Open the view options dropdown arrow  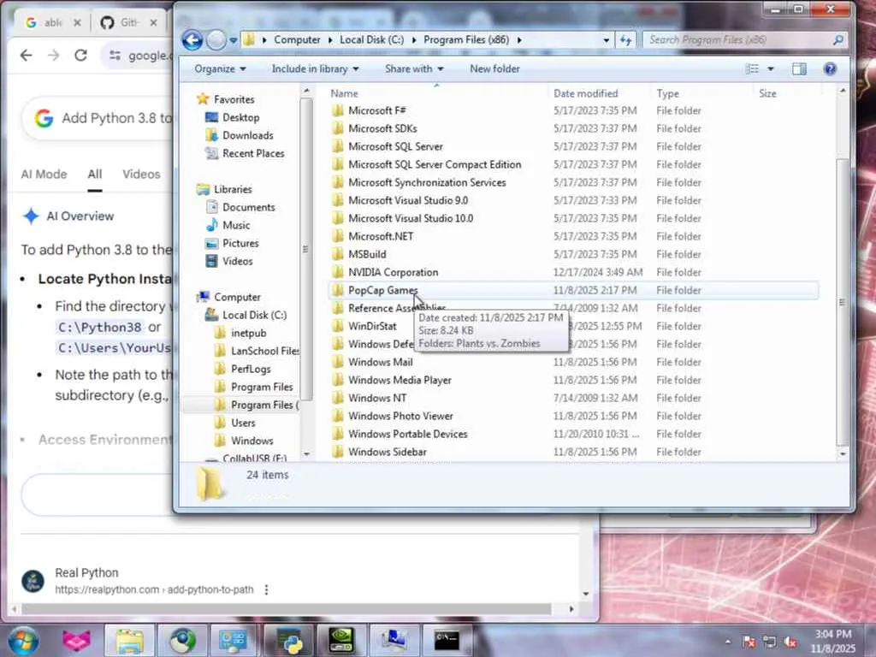tap(771, 68)
